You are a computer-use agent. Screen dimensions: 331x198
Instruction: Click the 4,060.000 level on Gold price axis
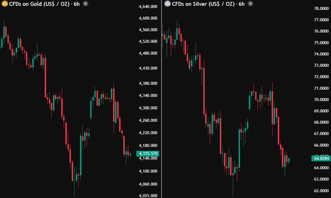pos(148,184)
